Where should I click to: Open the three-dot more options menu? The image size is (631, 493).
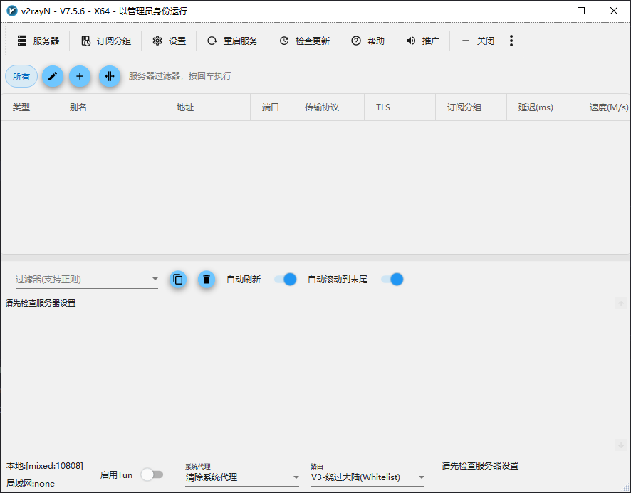[511, 41]
